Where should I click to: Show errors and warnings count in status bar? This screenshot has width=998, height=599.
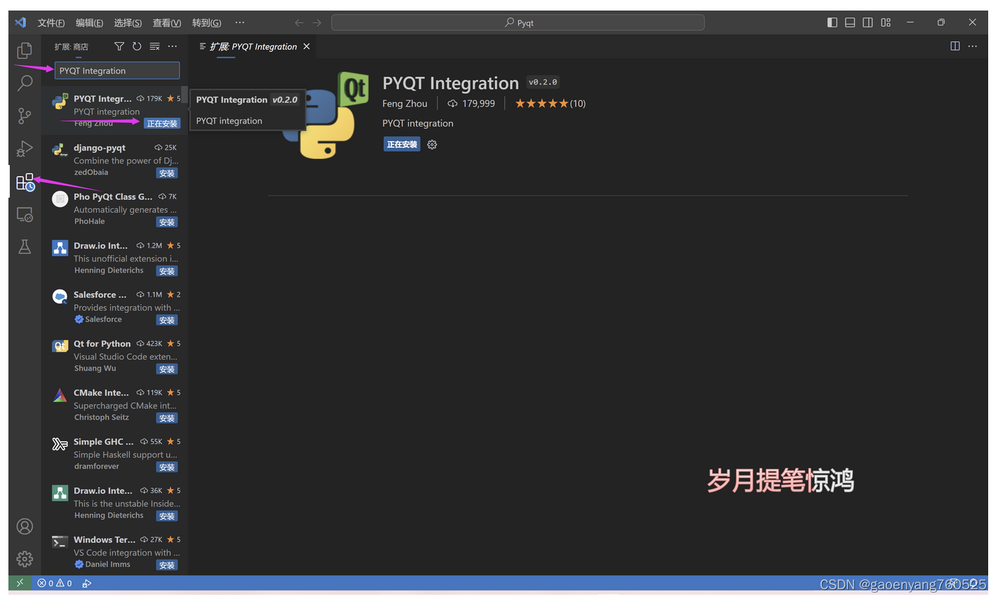pyautogui.click(x=55, y=583)
